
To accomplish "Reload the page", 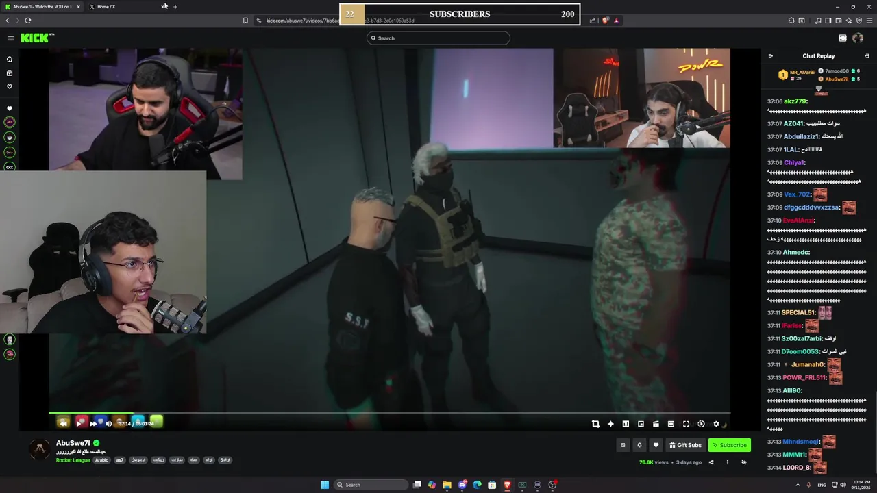I will pos(28,21).
